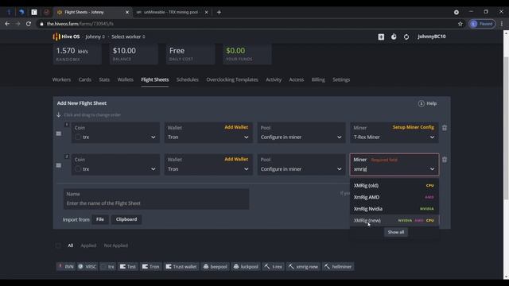Import flight sheet from Clipboard
The height and width of the screenshot is (286, 509).
point(126,219)
